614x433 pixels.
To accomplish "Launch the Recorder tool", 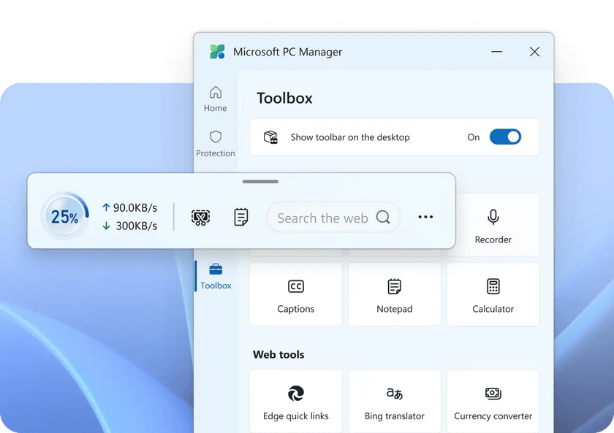I will click(493, 225).
